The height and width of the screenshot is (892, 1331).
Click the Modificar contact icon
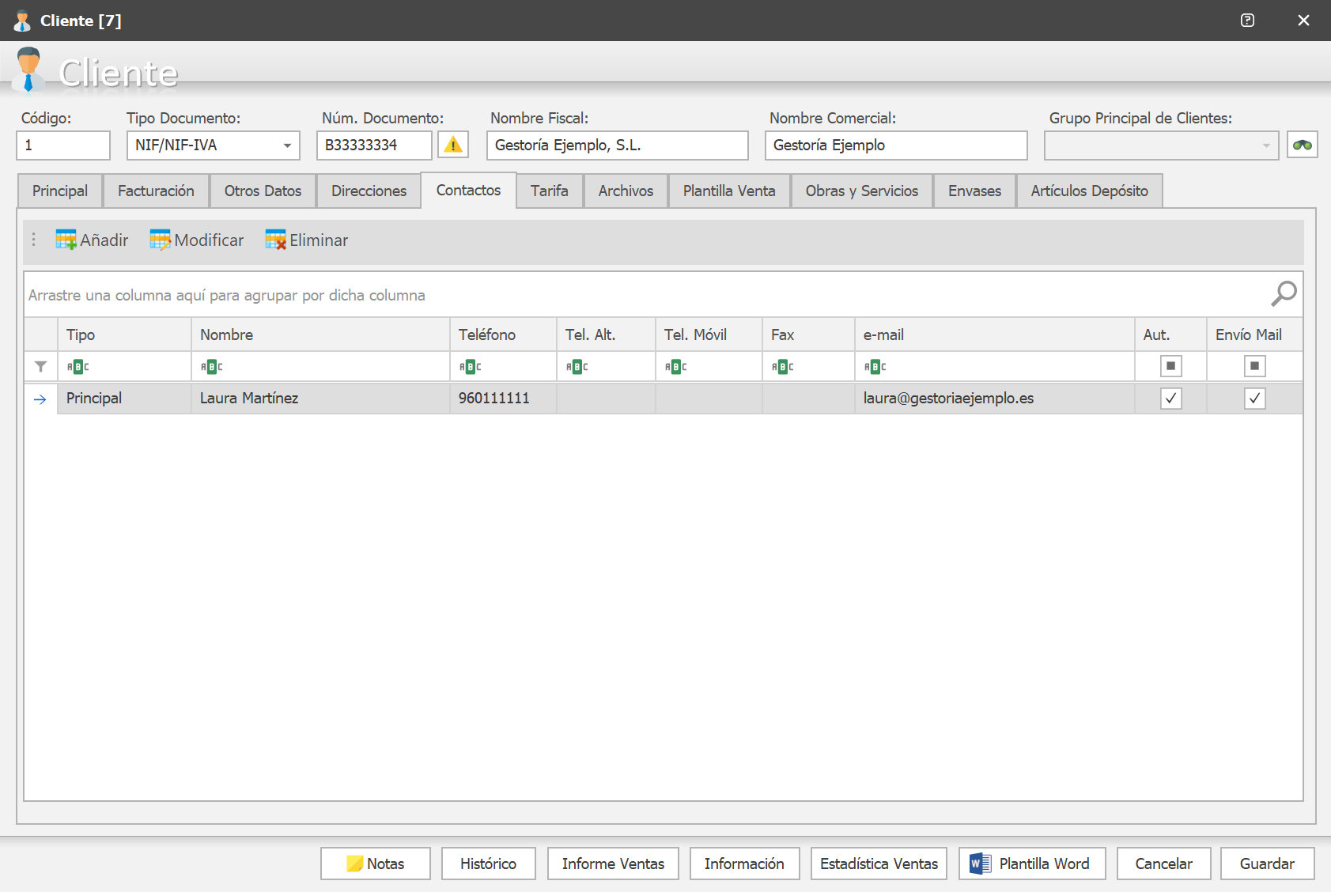[x=160, y=240]
